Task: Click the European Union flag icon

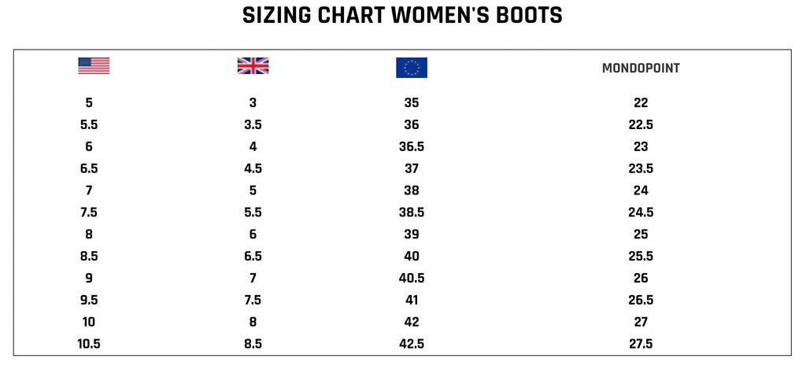Action: click(411, 68)
